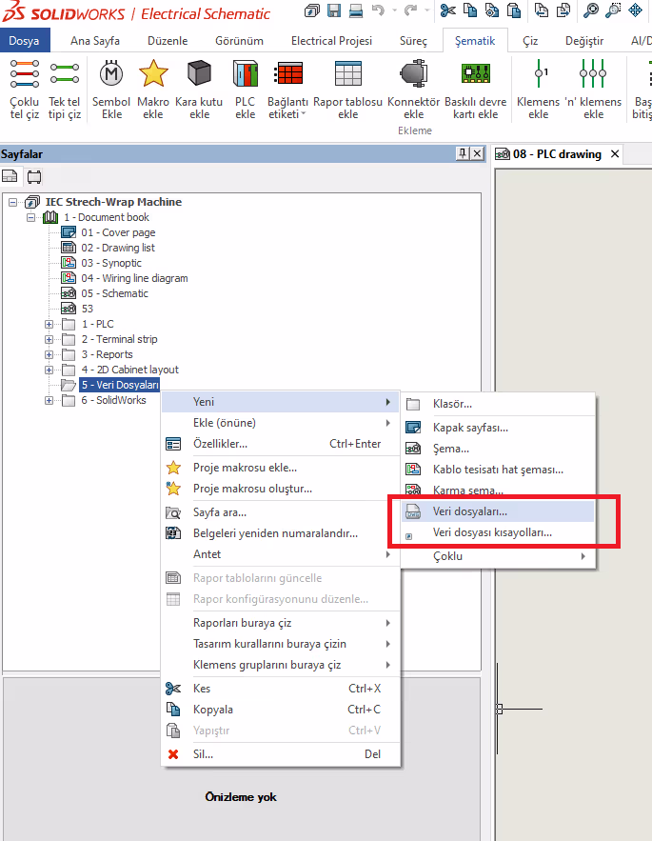Image resolution: width=652 pixels, height=841 pixels.
Task: Click the PLC ekle icon
Action: [245, 73]
